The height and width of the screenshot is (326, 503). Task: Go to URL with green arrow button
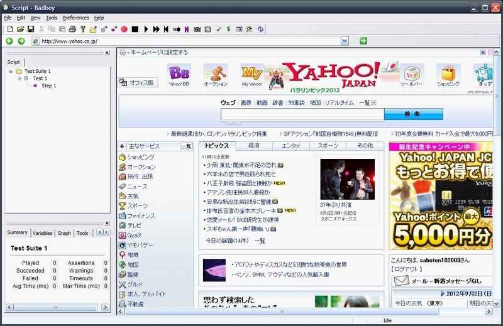click(x=363, y=41)
